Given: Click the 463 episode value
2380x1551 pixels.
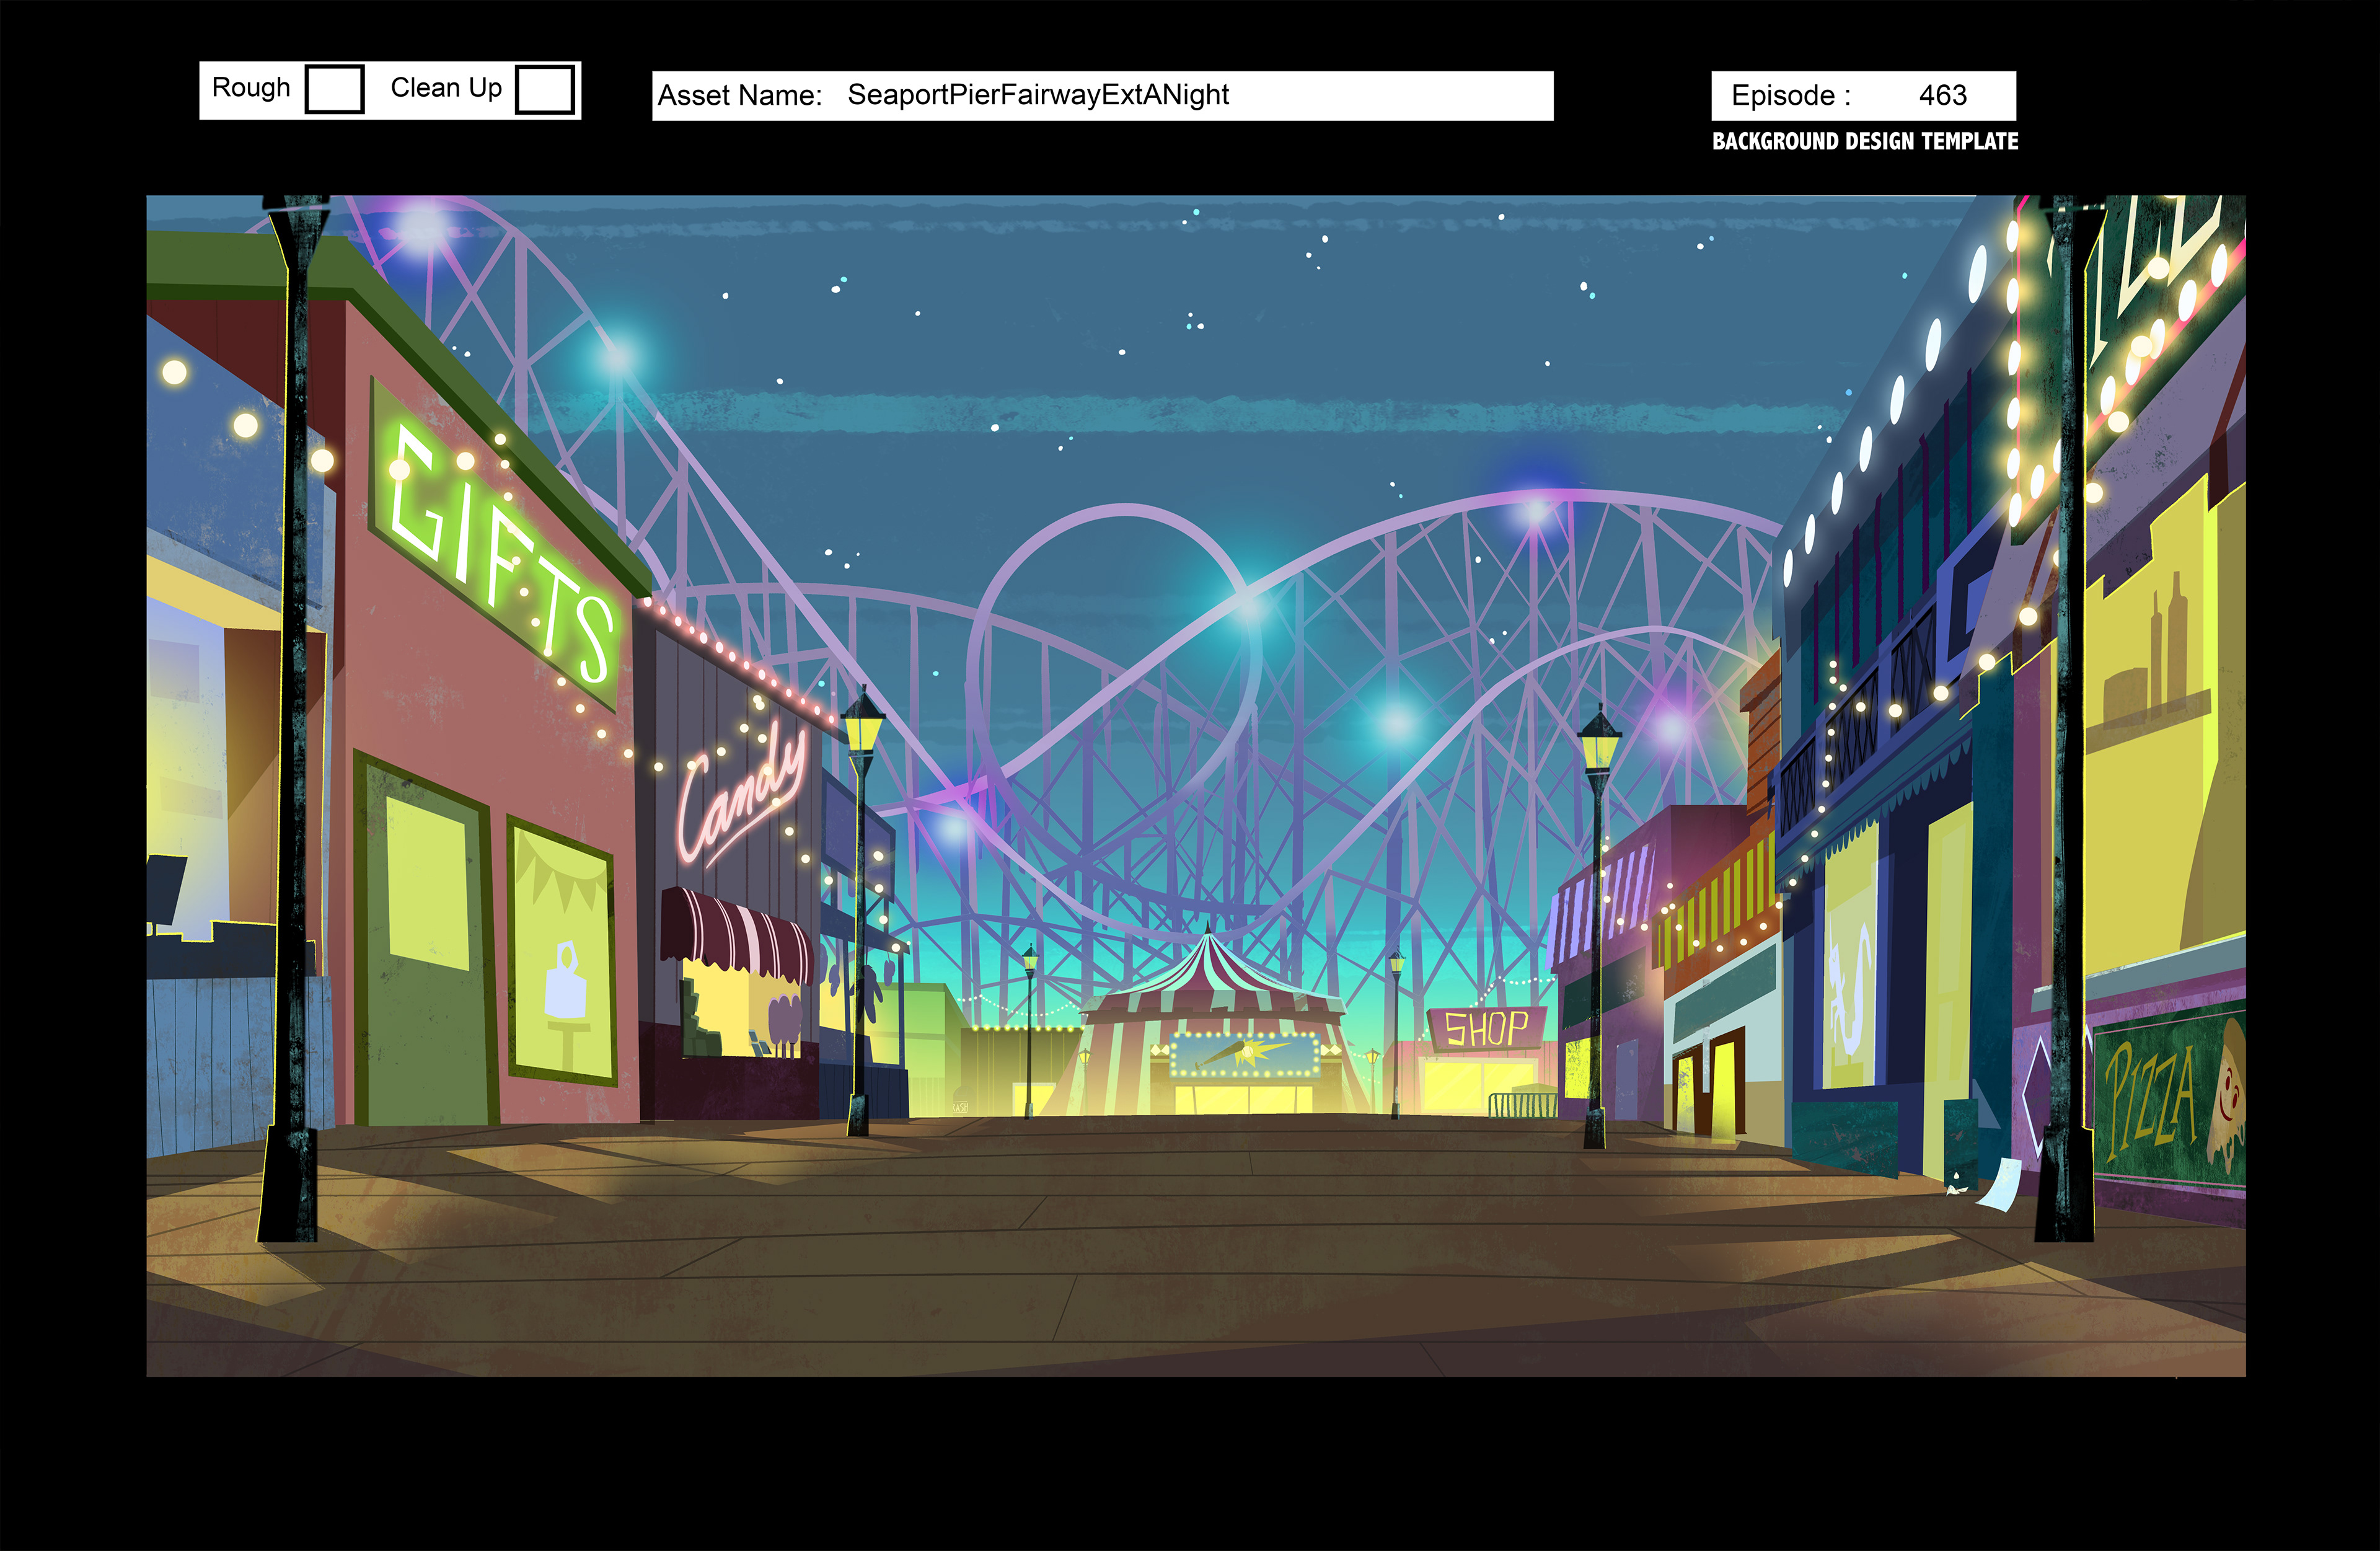Looking at the screenshot, I should [1942, 96].
